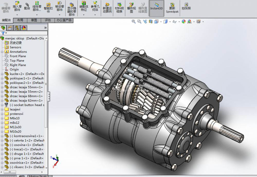Click the 爆炸视图 exploded view tool

[x=131, y=8]
